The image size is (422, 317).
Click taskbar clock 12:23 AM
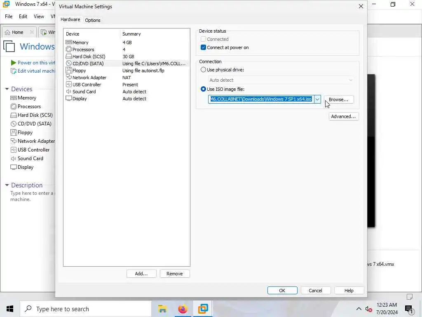coord(387,305)
